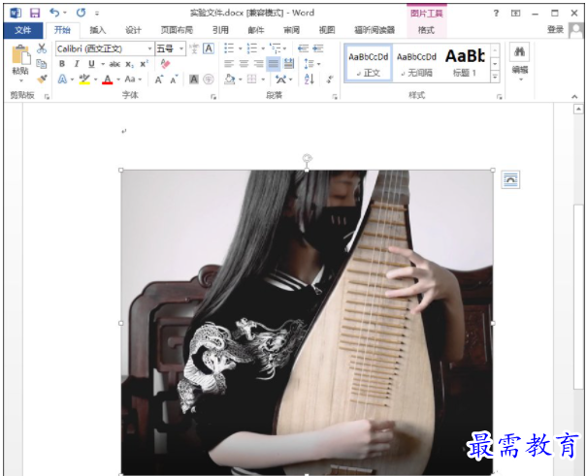Screen dimensions: 587x476
Task: Click the Redo/Repeat icon
Action: 81,13
